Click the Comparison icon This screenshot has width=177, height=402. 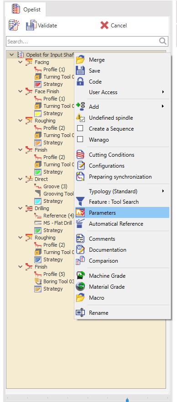(x=80, y=261)
